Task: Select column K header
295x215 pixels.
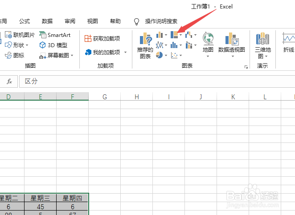Action: tap(233, 97)
